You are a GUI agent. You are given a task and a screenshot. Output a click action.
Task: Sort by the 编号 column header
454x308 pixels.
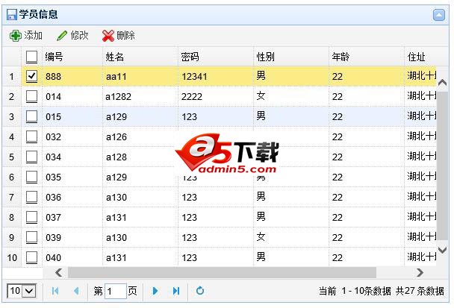tap(72, 57)
